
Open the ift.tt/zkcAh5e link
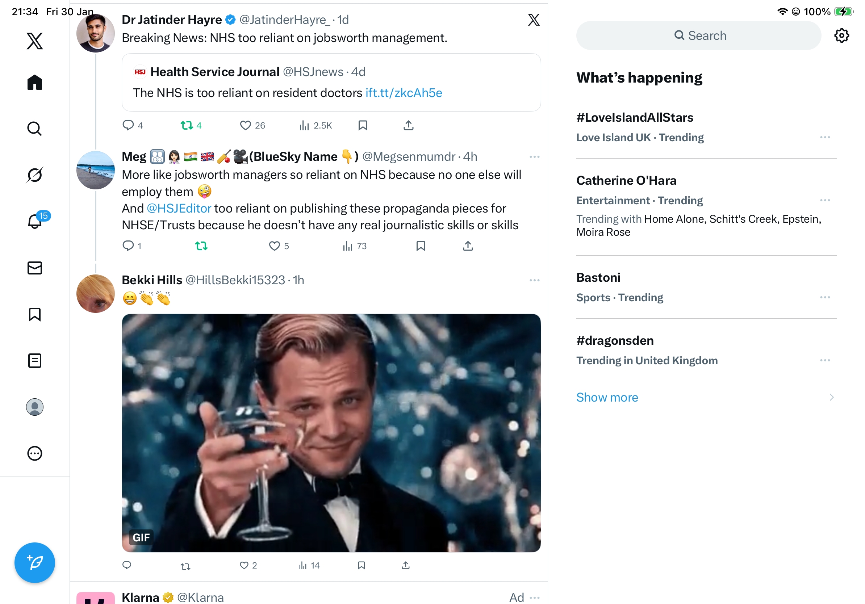[404, 93]
